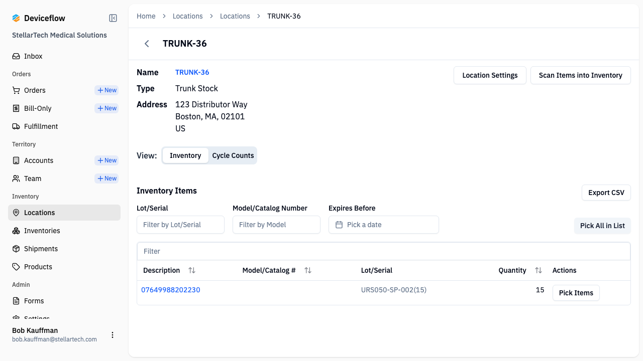Sort by Description column arrows
This screenshot has width=643, height=361.
click(192, 270)
